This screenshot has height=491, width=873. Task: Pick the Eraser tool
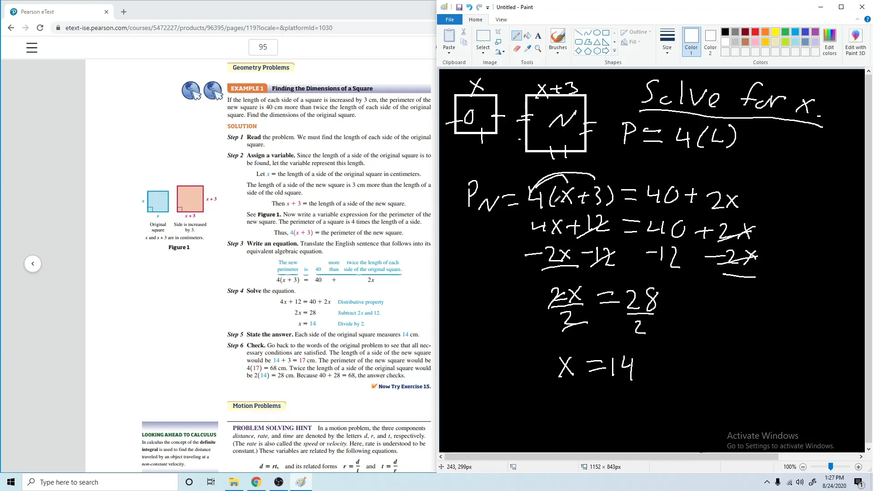click(517, 48)
